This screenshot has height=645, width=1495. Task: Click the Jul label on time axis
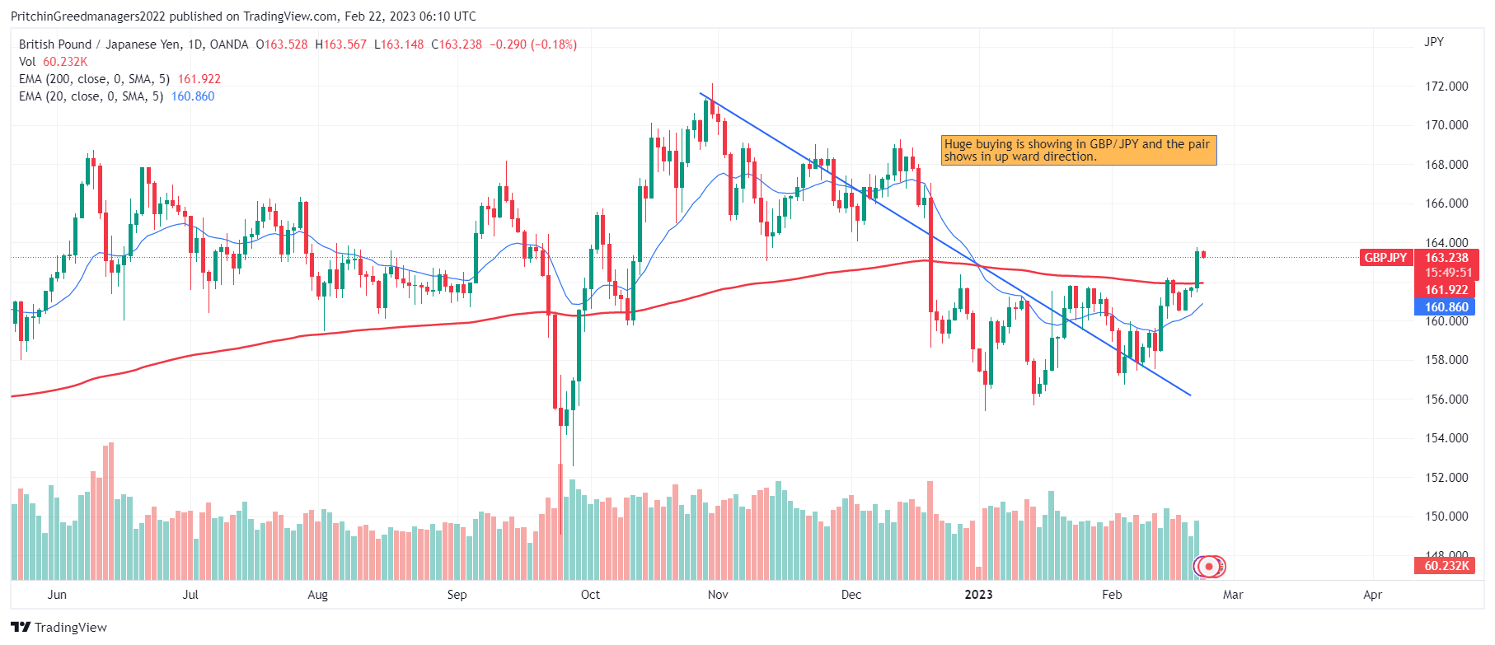[x=190, y=595]
